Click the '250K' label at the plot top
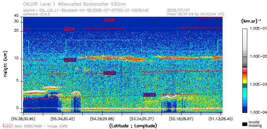Viewport: 267px width, 129px height. tap(110, 20)
